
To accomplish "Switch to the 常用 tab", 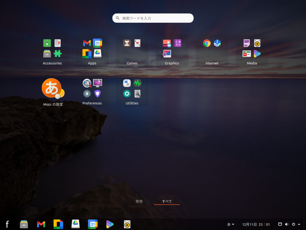I will click(x=139, y=201).
